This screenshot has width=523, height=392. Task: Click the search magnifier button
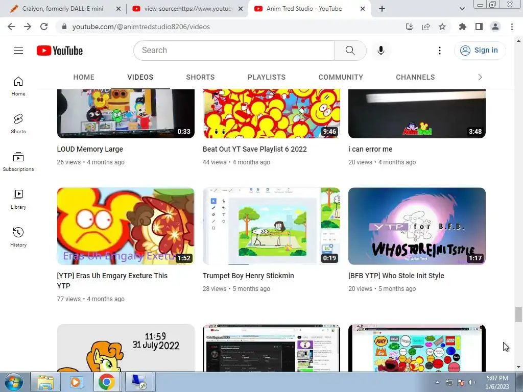coord(350,51)
